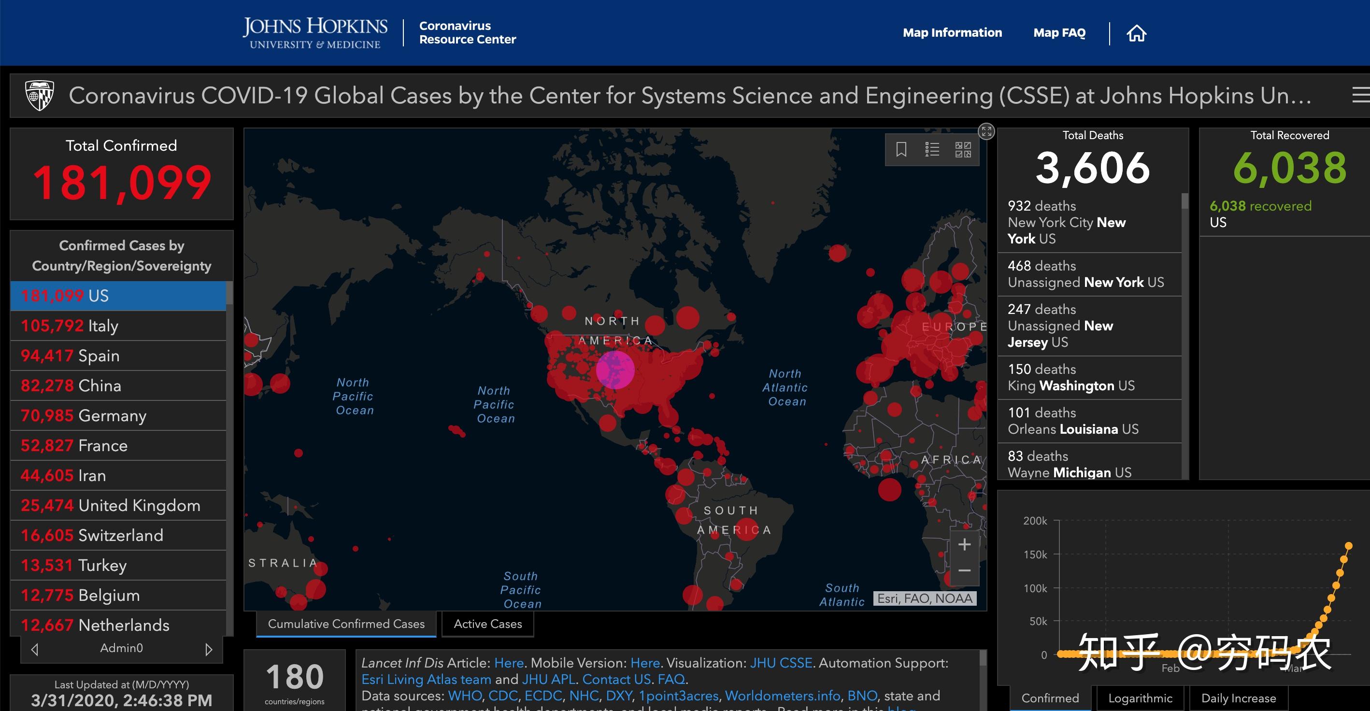Open the Mobile Version Here link

coord(644,663)
